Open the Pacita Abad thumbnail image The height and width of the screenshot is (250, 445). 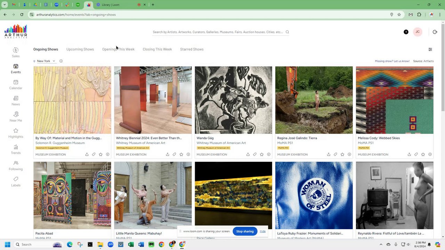click(72, 195)
